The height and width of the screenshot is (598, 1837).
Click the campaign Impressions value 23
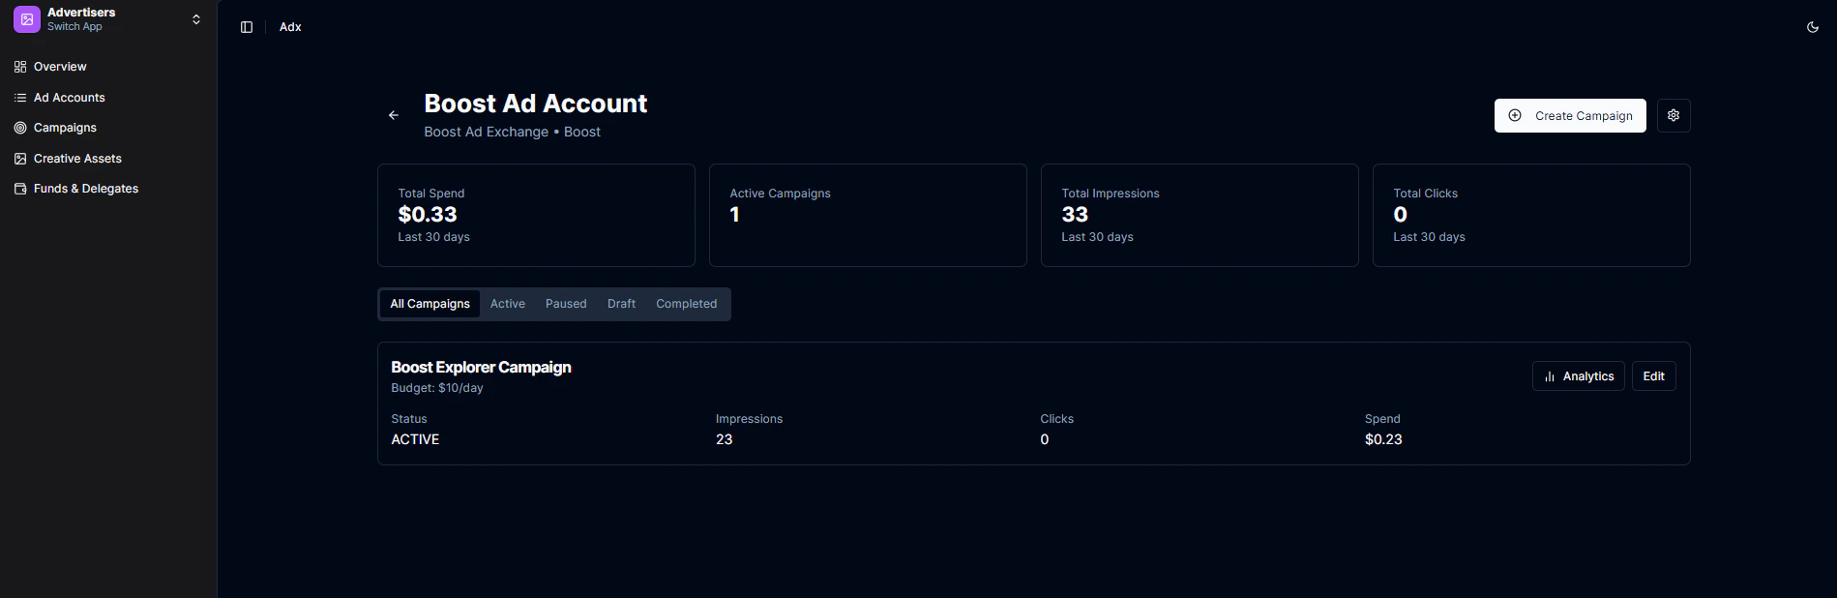click(725, 439)
